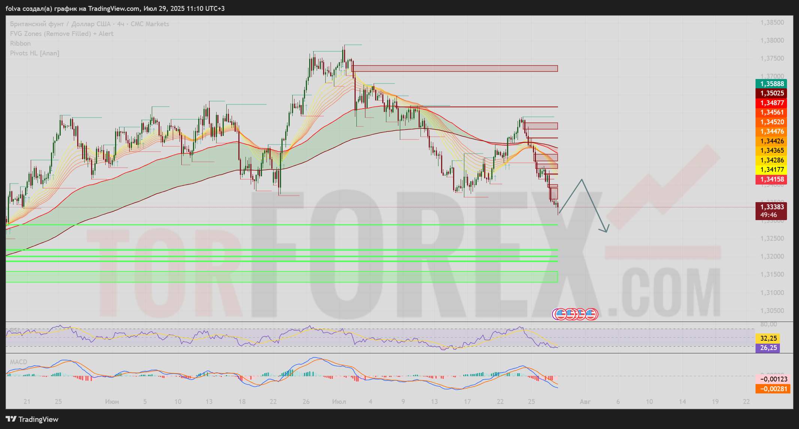Click the Авг month label on time axis

(585, 402)
